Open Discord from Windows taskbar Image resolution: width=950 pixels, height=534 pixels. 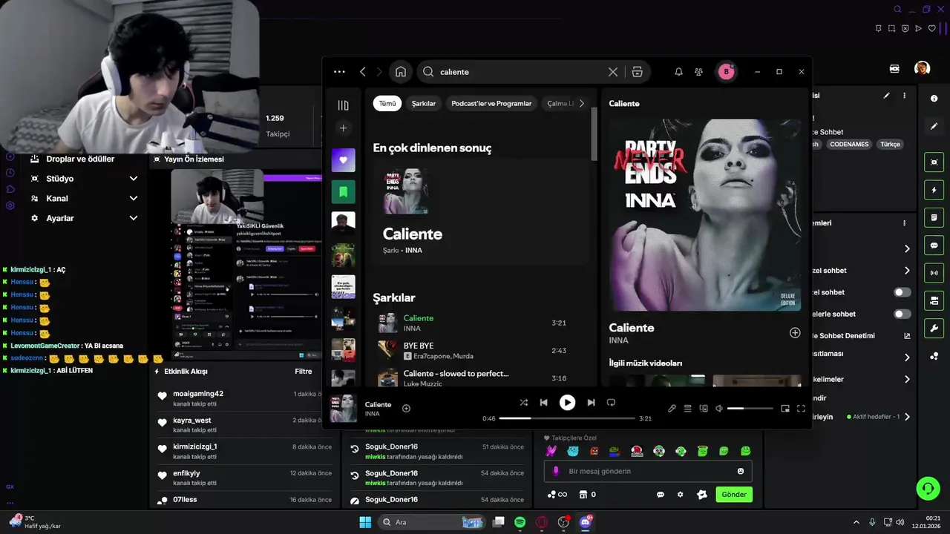point(585,522)
